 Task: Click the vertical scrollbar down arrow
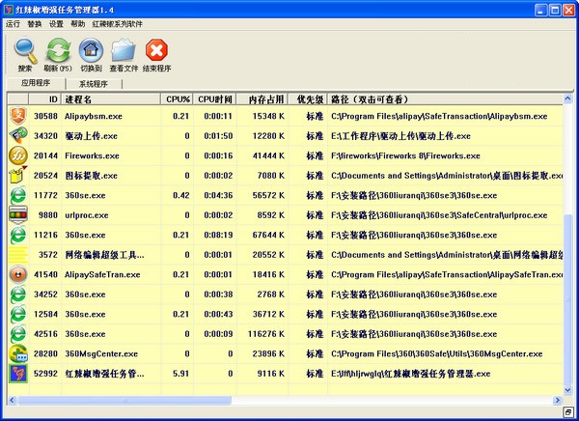pyautogui.click(x=567, y=390)
